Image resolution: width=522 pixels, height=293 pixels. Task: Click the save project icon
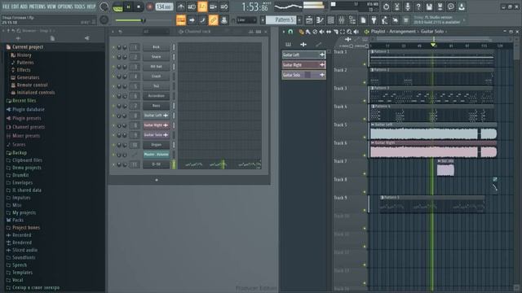[x=429, y=7]
